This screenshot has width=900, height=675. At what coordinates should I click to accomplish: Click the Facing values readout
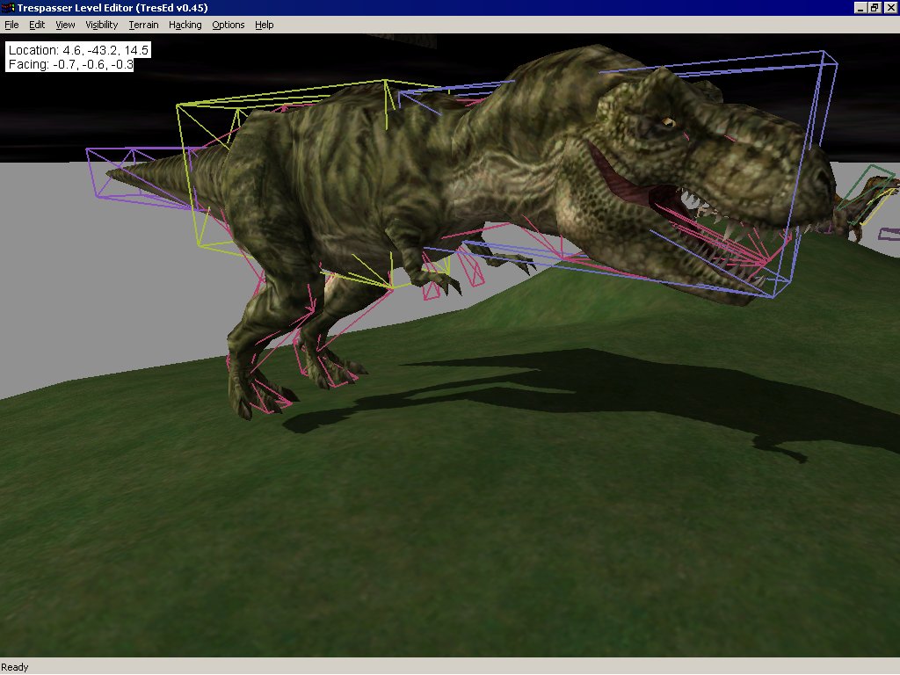pyautogui.click(x=70, y=64)
